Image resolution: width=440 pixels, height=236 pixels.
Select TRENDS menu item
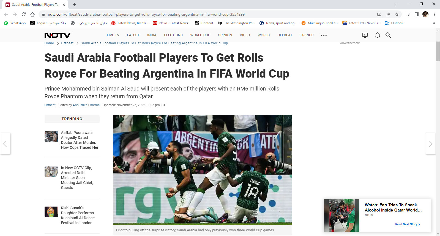pos(307,35)
